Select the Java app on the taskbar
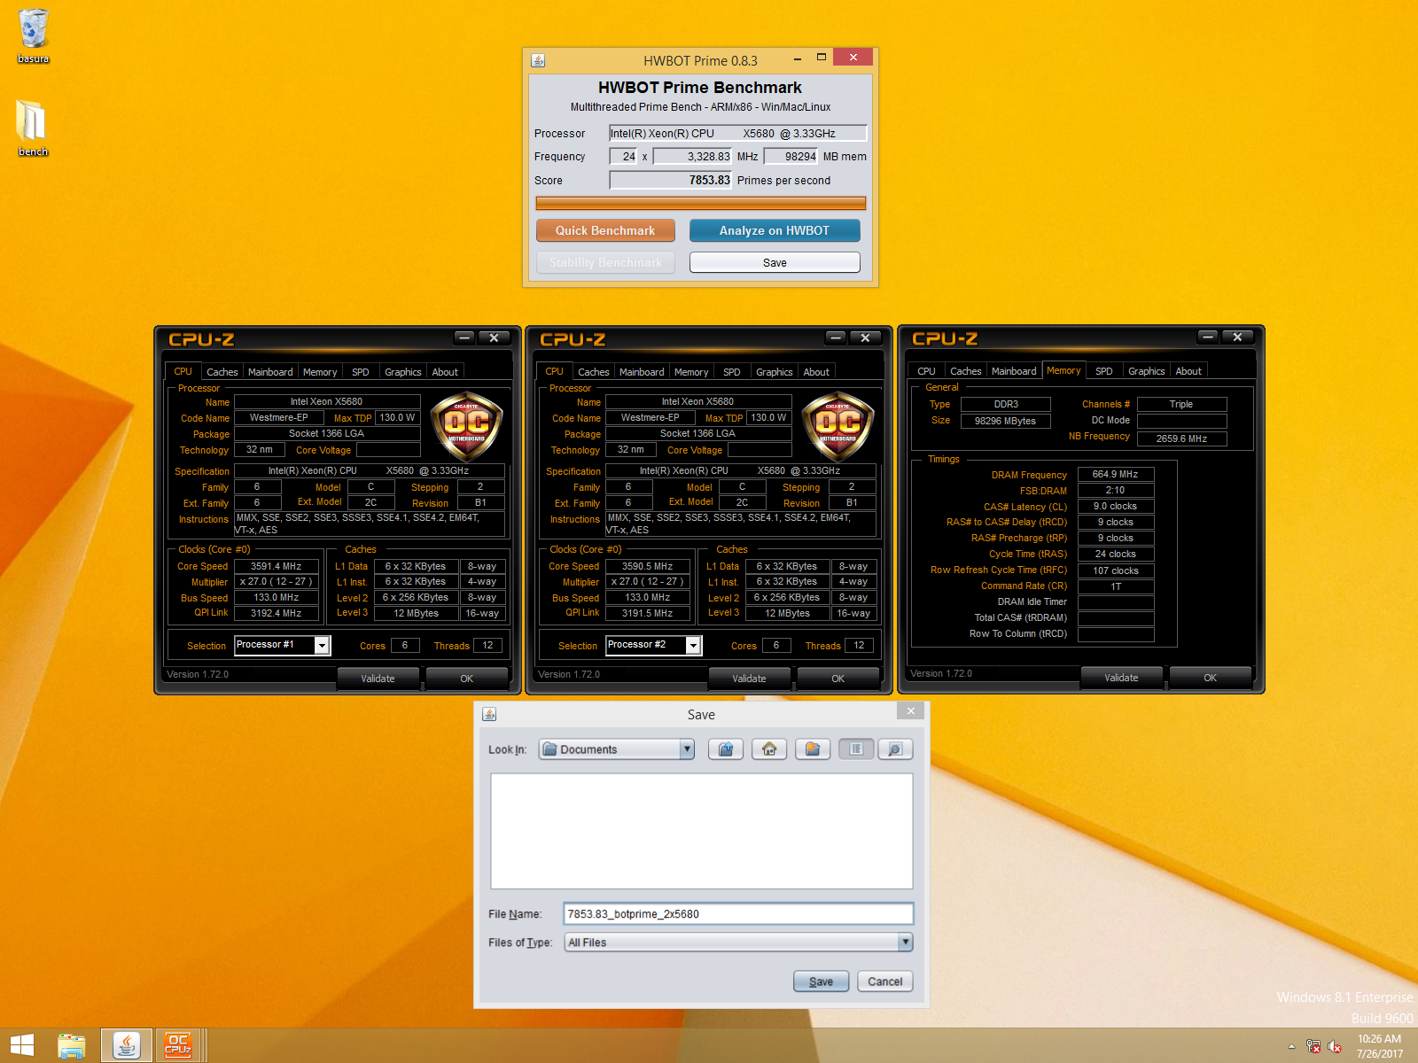This screenshot has height=1063, width=1418. point(127,1045)
